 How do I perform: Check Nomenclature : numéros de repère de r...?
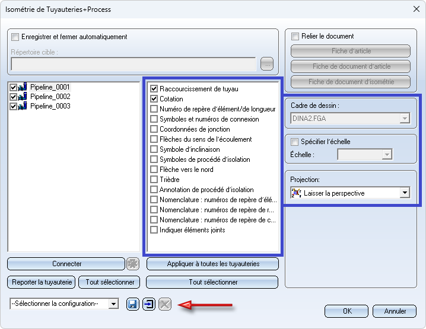pyautogui.click(x=154, y=210)
